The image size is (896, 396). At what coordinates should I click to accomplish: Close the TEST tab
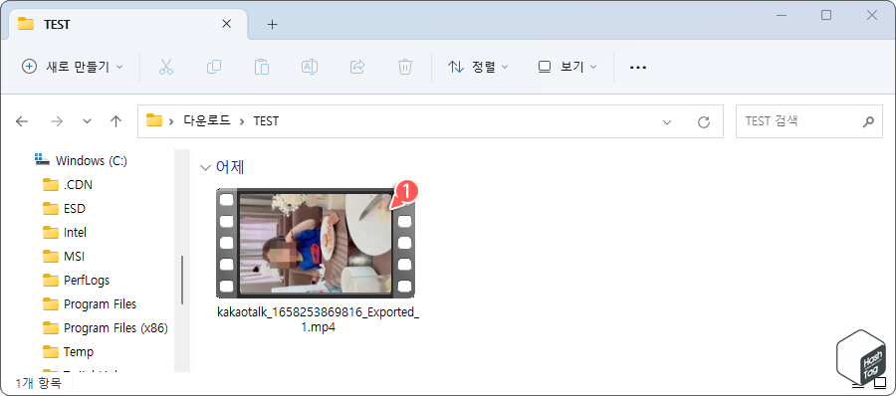click(x=227, y=24)
